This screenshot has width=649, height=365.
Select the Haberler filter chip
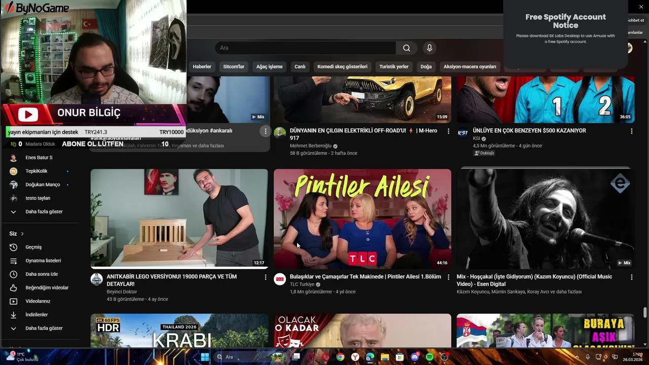point(202,66)
